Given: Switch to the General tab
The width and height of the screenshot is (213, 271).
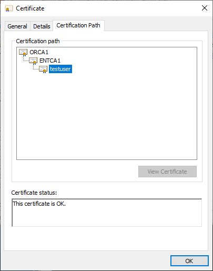Looking at the screenshot, I should [17, 26].
